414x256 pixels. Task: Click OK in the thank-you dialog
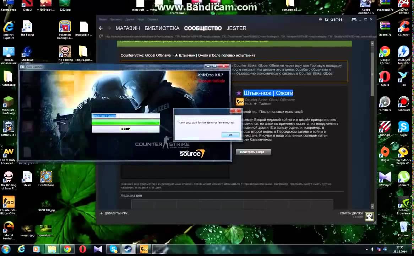[x=230, y=135]
